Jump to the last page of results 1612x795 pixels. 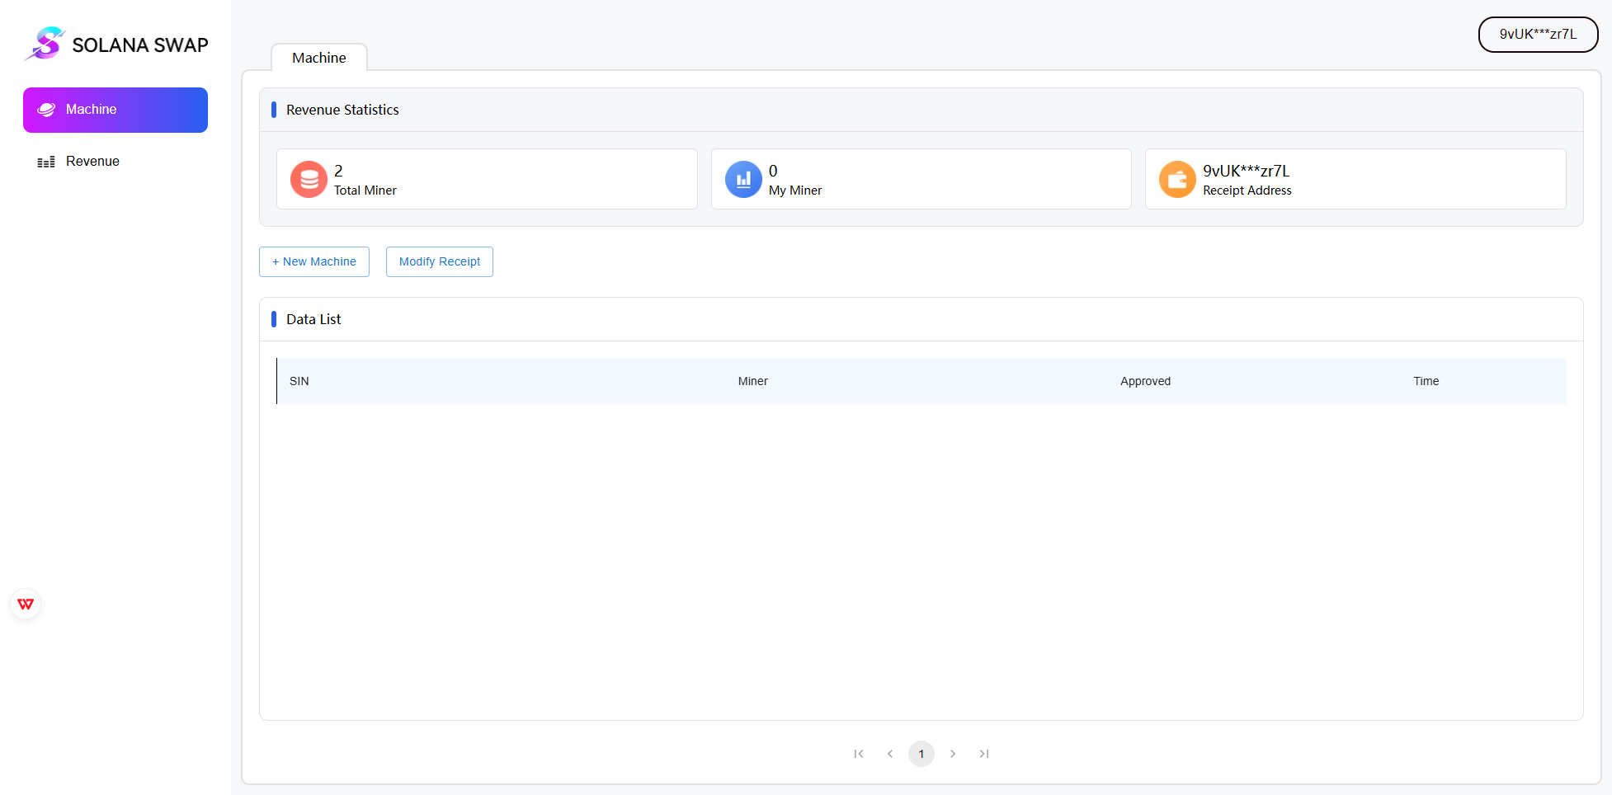click(x=984, y=754)
